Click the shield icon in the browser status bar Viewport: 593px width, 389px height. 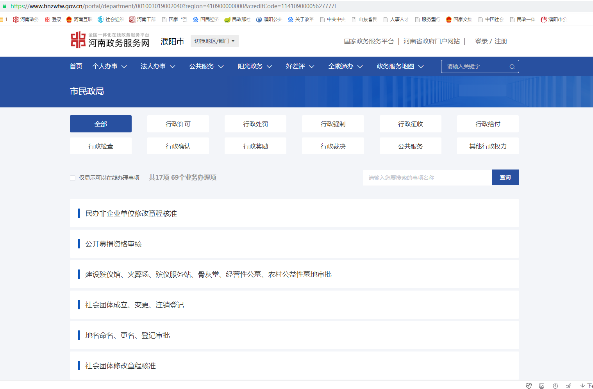pyautogui.click(x=529, y=386)
